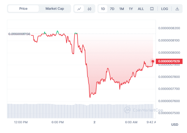Toggle the LOG scale

coord(164,9)
